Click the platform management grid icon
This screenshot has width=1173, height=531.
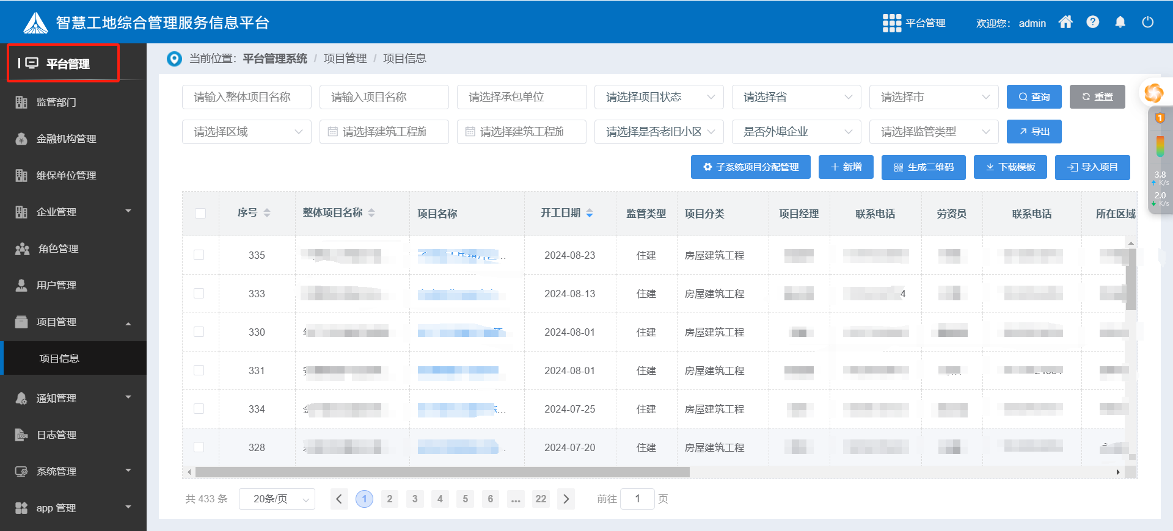point(891,23)
